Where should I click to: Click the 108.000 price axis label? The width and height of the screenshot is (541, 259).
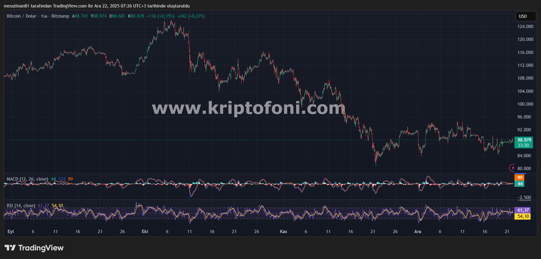(x=525, y=78)
